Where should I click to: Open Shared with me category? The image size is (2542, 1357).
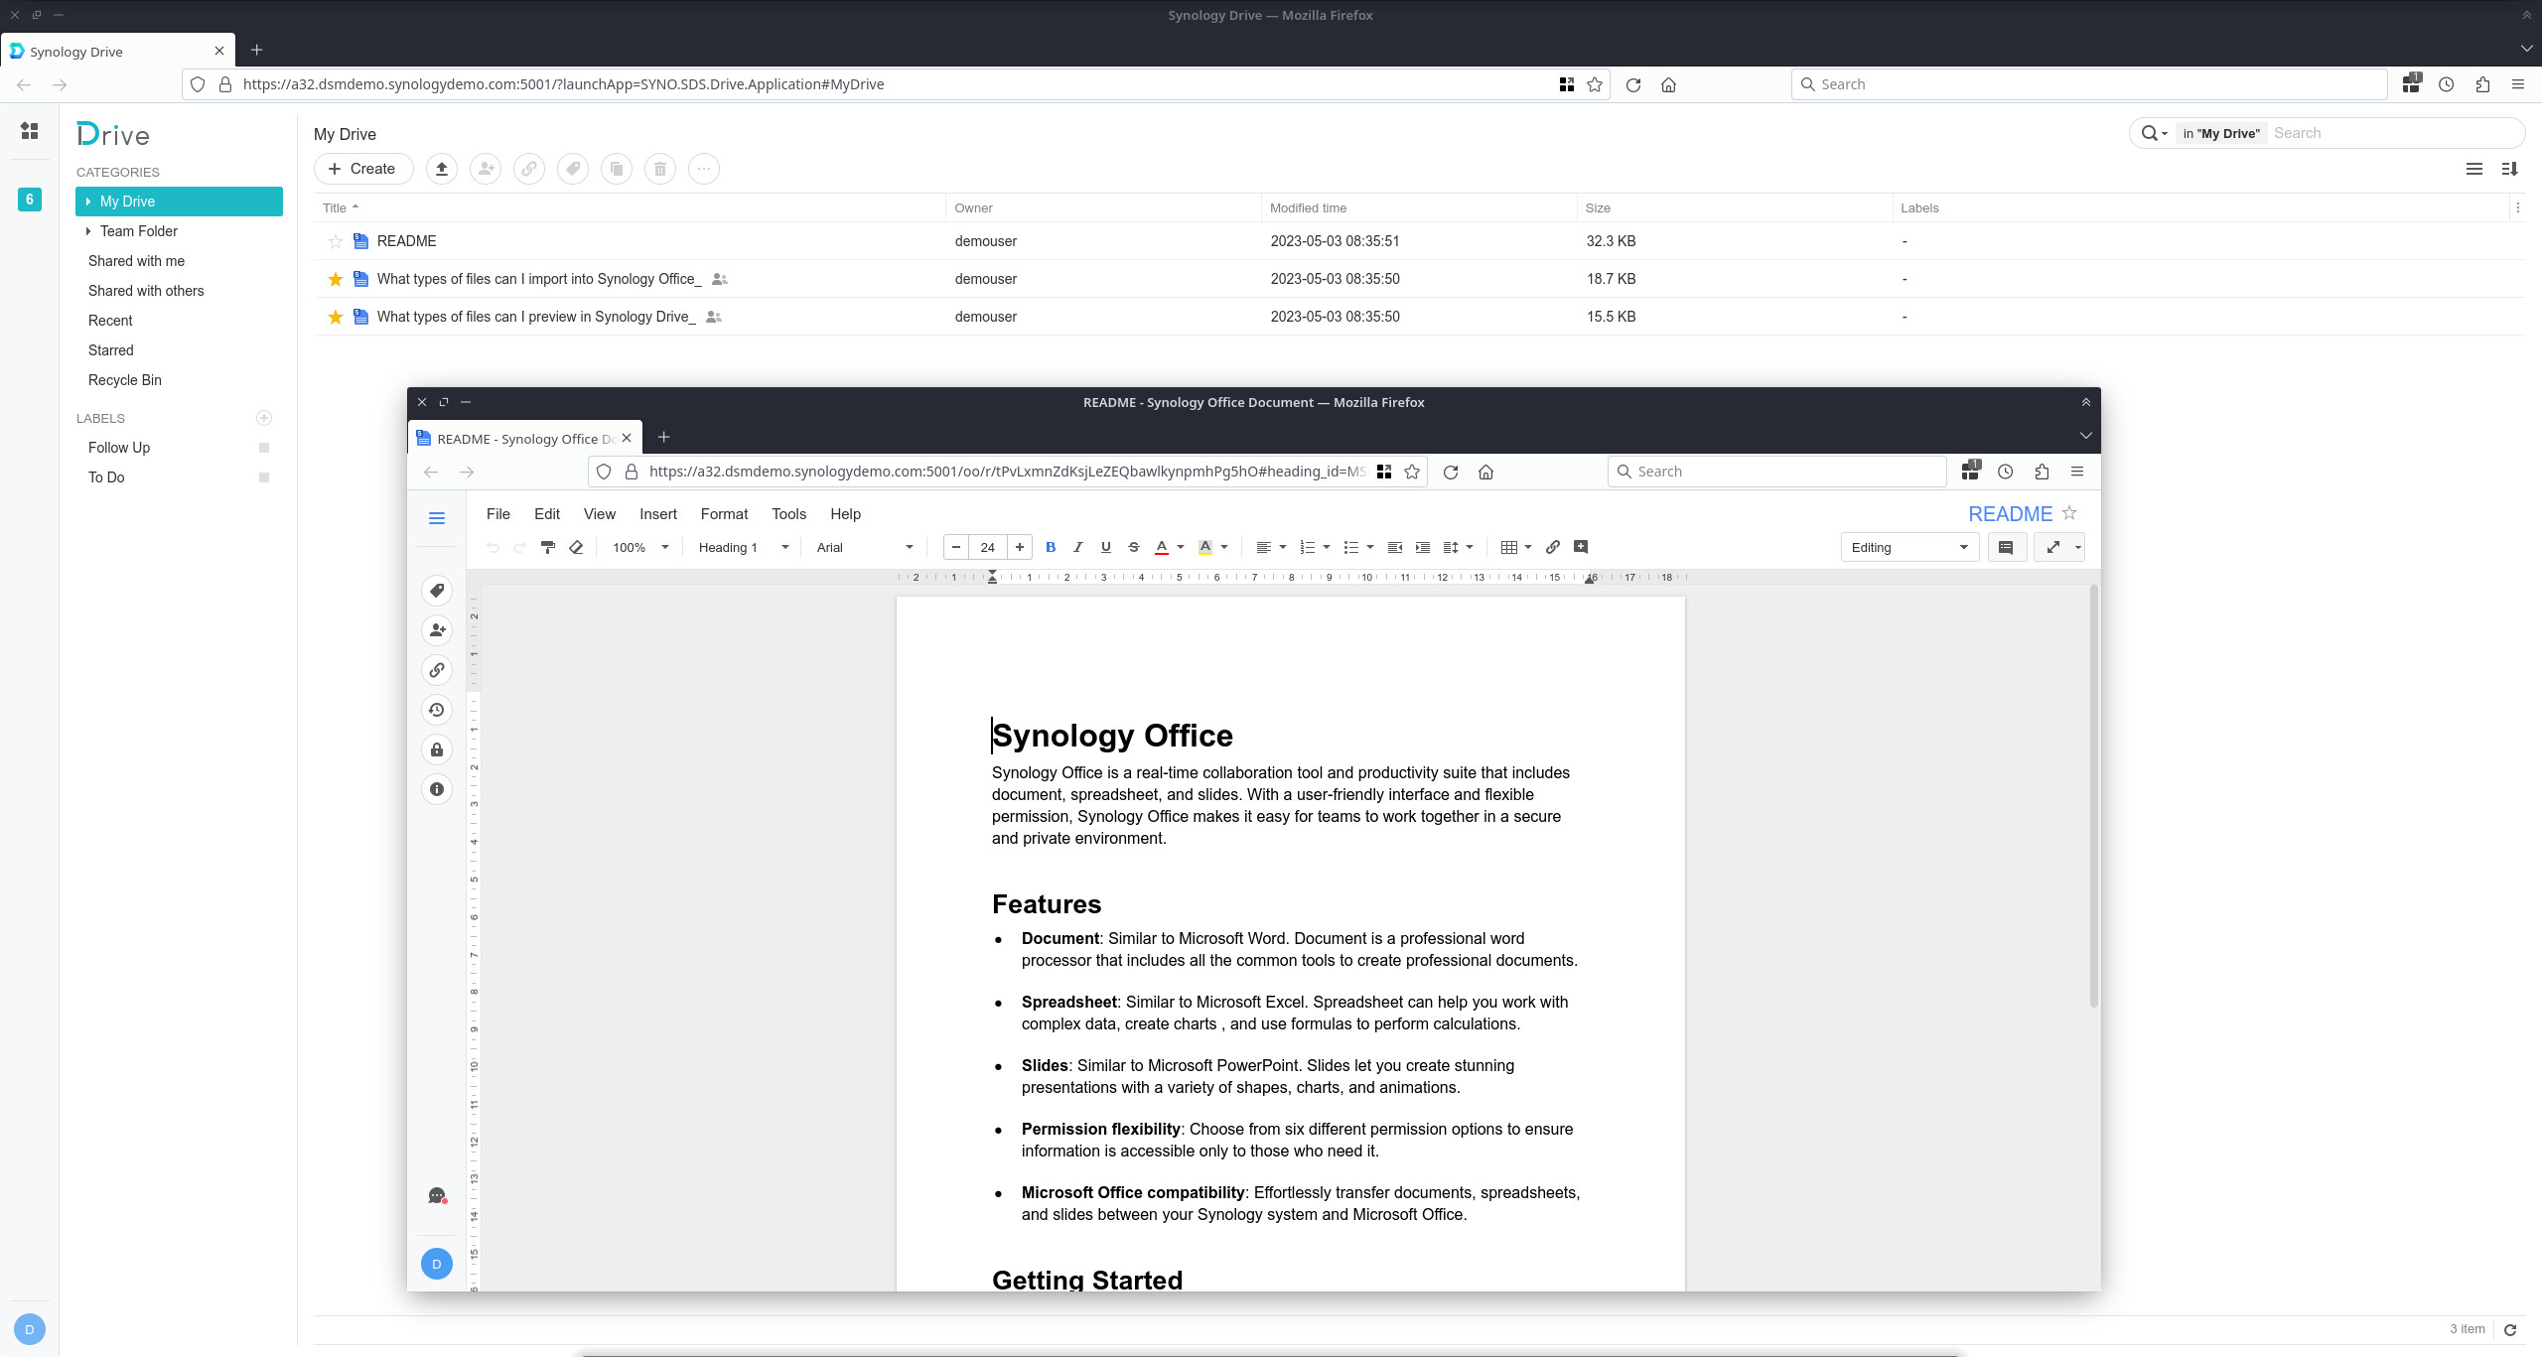click(136, 261)
